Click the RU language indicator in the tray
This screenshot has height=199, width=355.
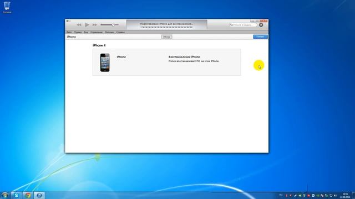click(281, 195)
